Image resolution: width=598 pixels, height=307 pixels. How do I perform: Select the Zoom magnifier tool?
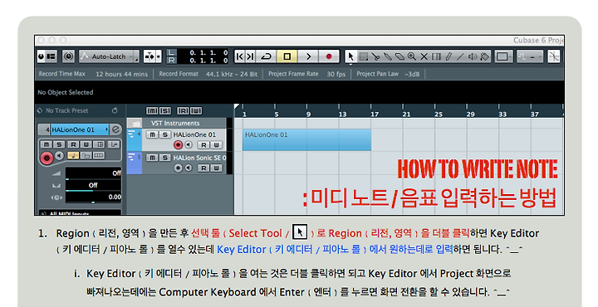click(411, 56)
